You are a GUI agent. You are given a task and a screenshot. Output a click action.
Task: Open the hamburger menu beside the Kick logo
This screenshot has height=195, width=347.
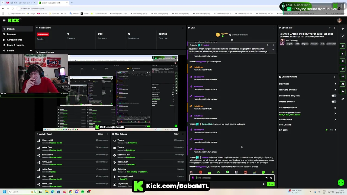click(x=4, y=20)
